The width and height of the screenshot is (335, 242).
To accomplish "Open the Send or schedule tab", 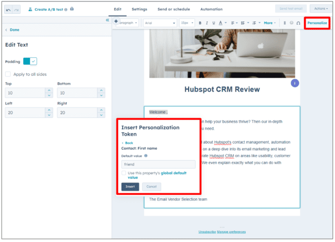I will pos(173,9).
